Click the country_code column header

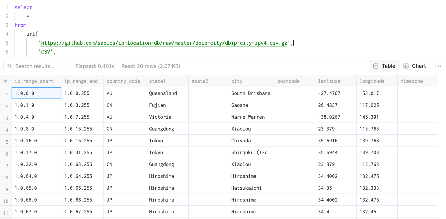click(123, 81)
